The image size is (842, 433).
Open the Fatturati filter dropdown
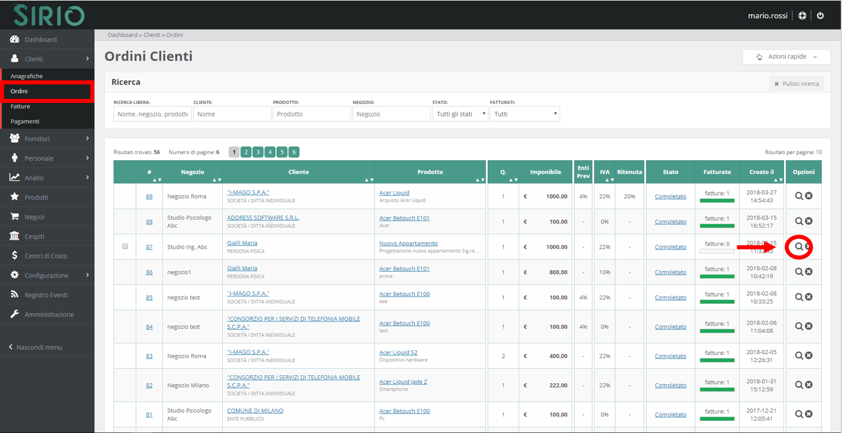point(524,114)
